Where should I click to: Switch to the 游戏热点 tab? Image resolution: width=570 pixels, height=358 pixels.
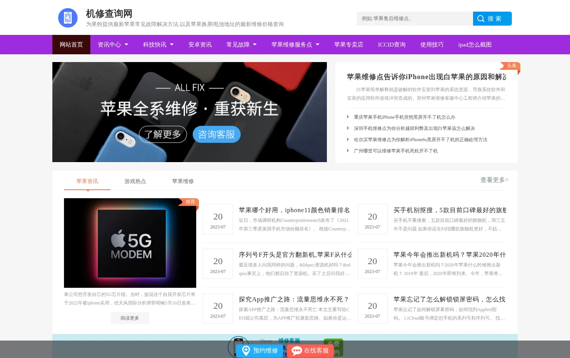point(135,181)
